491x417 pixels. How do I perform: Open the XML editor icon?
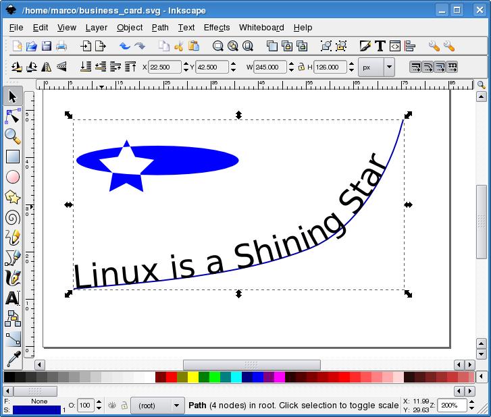click(x=395, y=47)
